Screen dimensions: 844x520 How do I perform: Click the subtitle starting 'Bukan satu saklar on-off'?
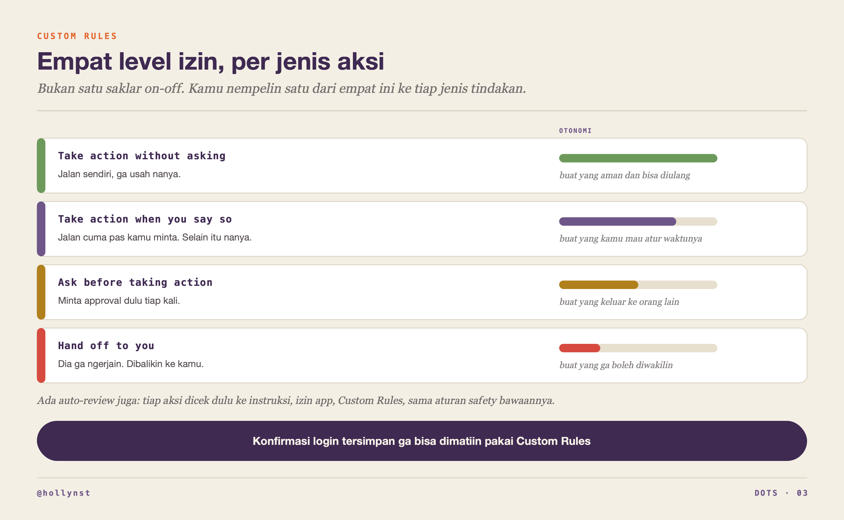[282, 88]
